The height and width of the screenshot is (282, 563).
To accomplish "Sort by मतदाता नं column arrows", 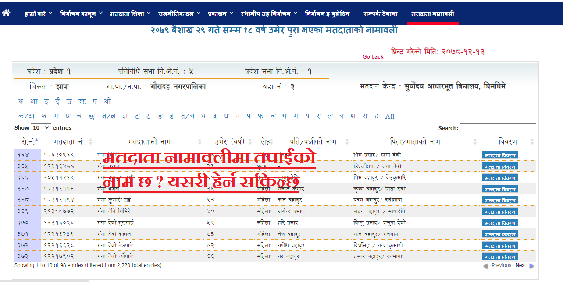I will [x=91, y=142].
